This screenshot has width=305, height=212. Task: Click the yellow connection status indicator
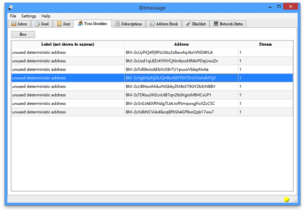286,199
